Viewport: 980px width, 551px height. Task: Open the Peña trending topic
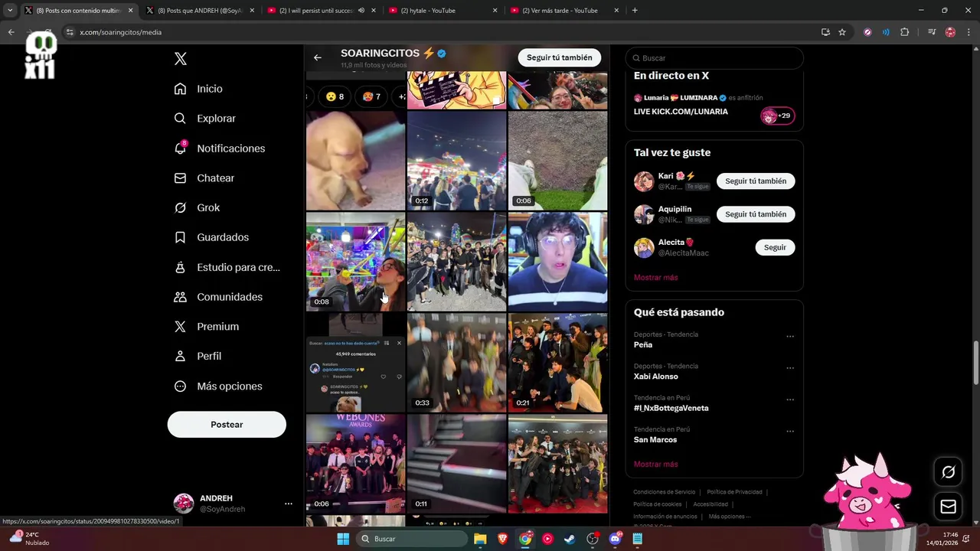[642, 345]
